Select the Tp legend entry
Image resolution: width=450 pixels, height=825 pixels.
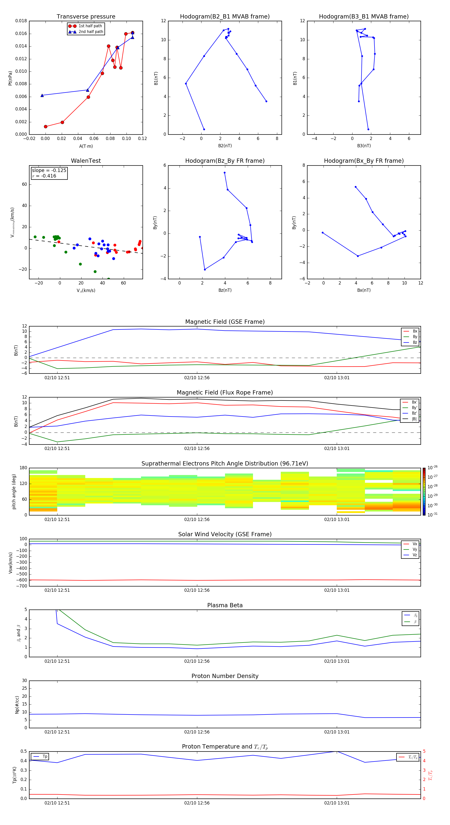pyautogui.click(x=40, y=756)
